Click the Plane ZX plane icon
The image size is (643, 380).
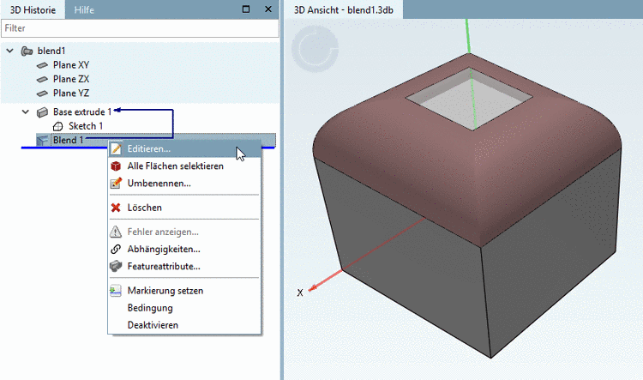(x=42, y=79)
